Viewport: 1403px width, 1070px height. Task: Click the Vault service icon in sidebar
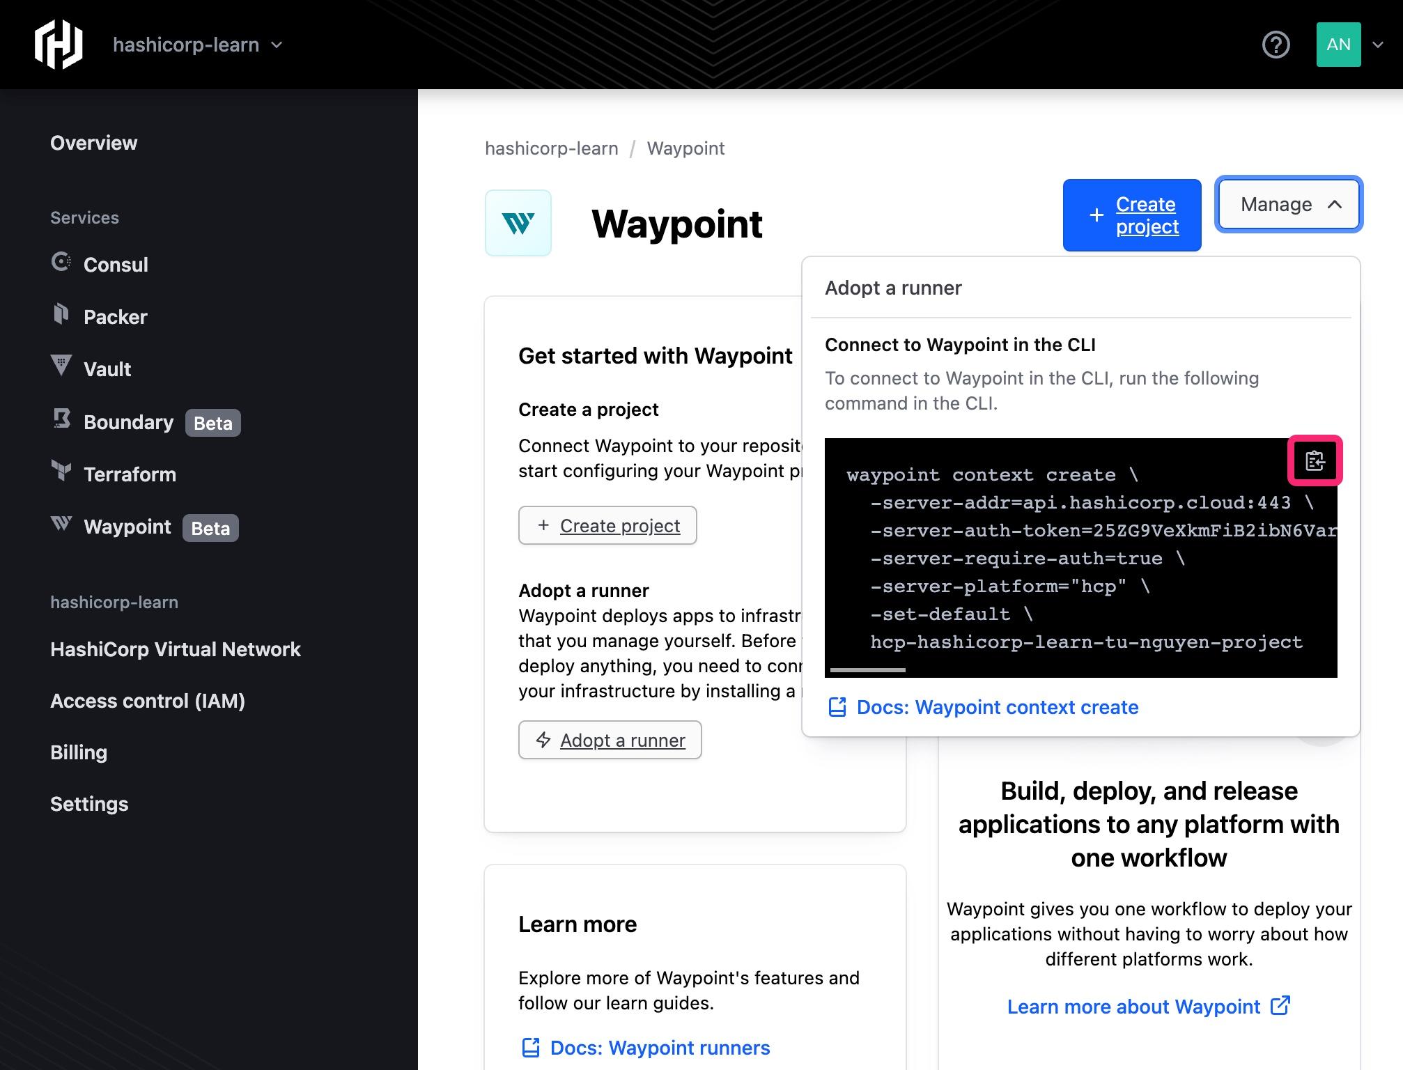pos(61,366)
